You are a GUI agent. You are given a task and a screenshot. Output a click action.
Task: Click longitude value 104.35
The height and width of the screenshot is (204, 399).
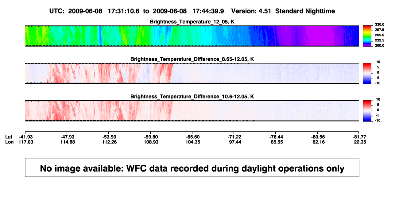[192, 142]
